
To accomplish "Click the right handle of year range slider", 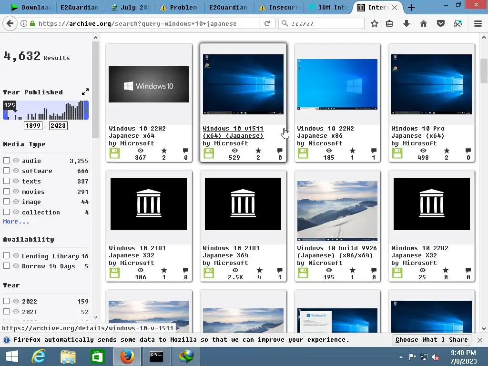I will 87,110.
